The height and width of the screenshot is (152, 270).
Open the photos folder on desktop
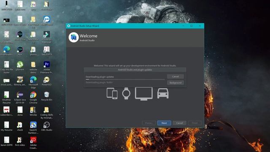coord(33,51)
